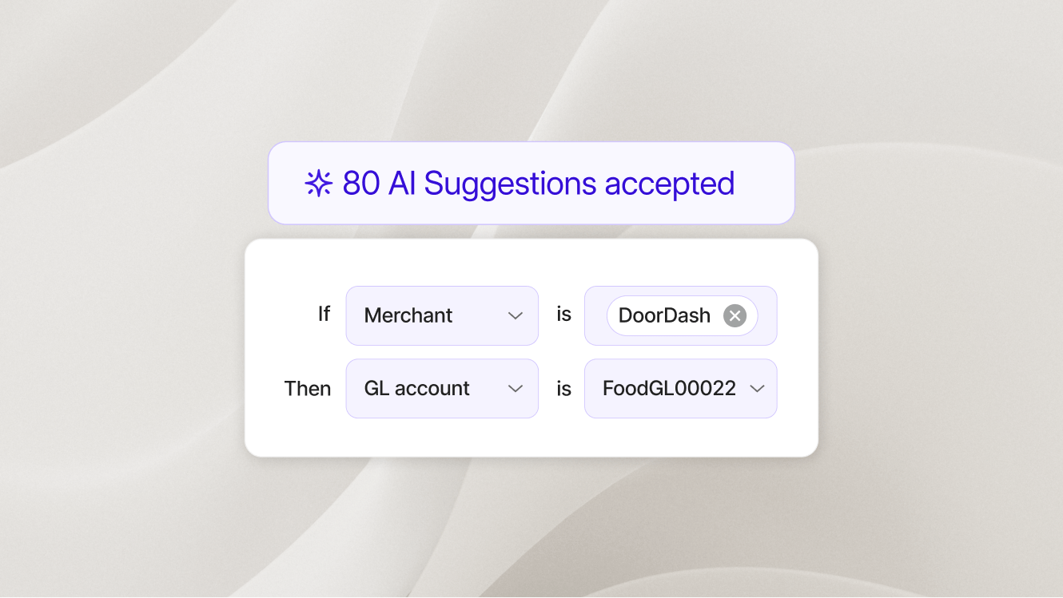Select the sparkle icon before the suggestions text
The width and height of the screenshot is (1063, 598).
320,183
